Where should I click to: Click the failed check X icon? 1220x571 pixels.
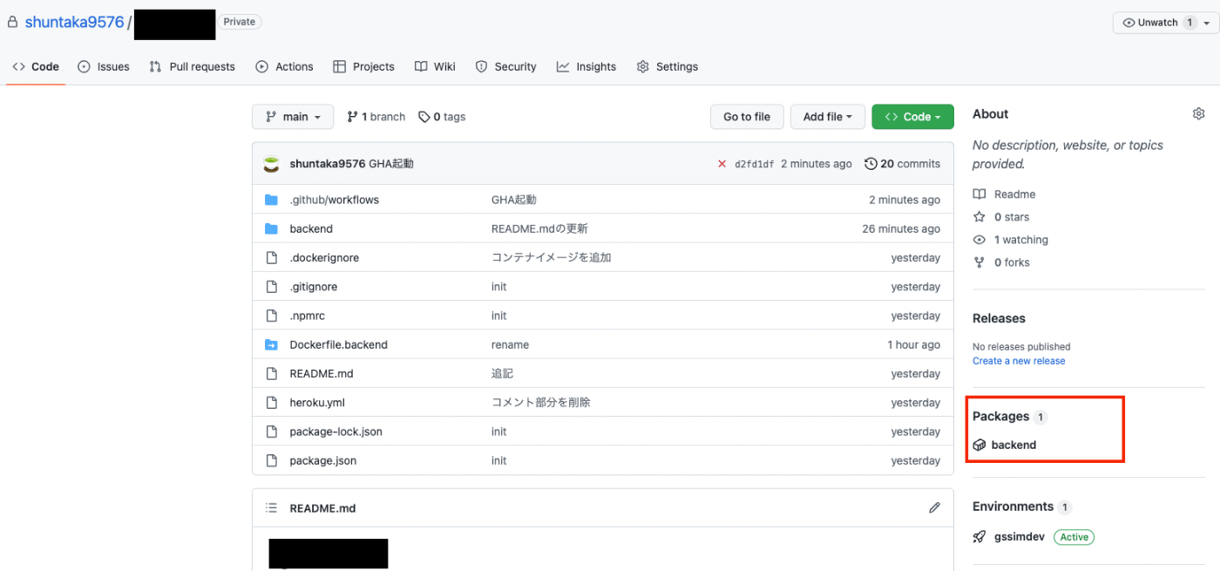click(722, 164)
